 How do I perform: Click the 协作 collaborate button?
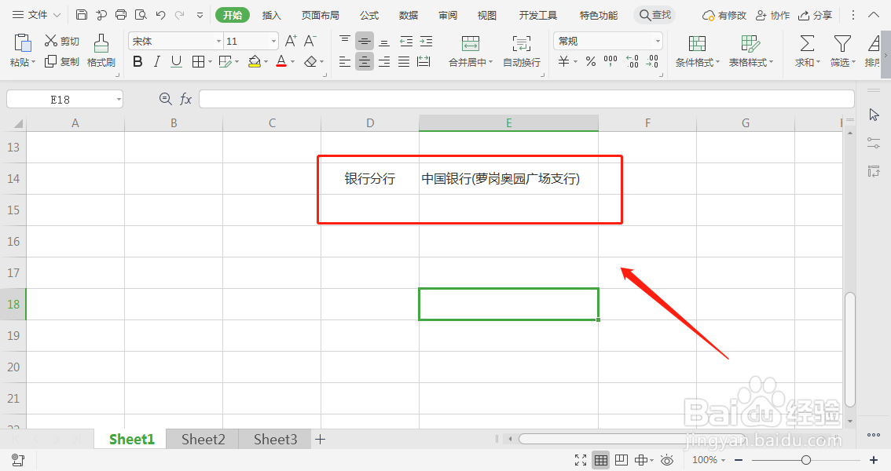pos(772,16)
